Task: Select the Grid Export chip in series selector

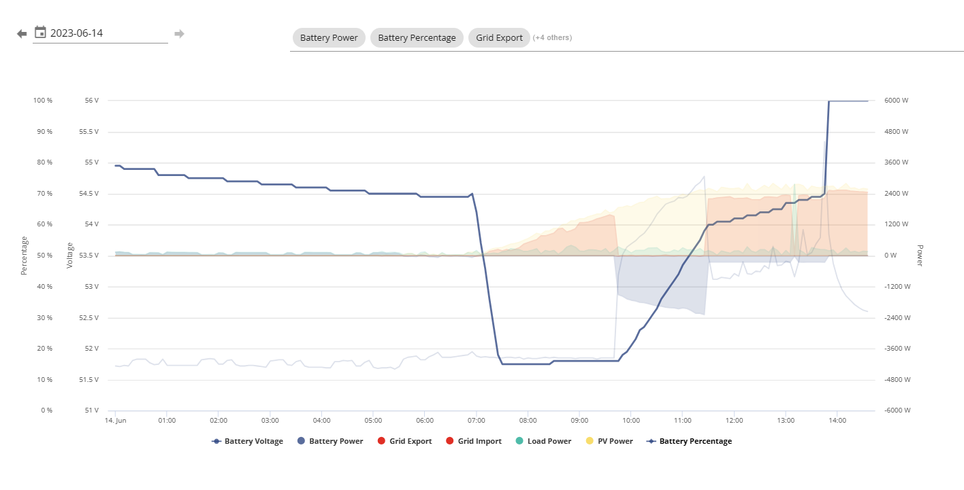Action: tap(499, 38)
